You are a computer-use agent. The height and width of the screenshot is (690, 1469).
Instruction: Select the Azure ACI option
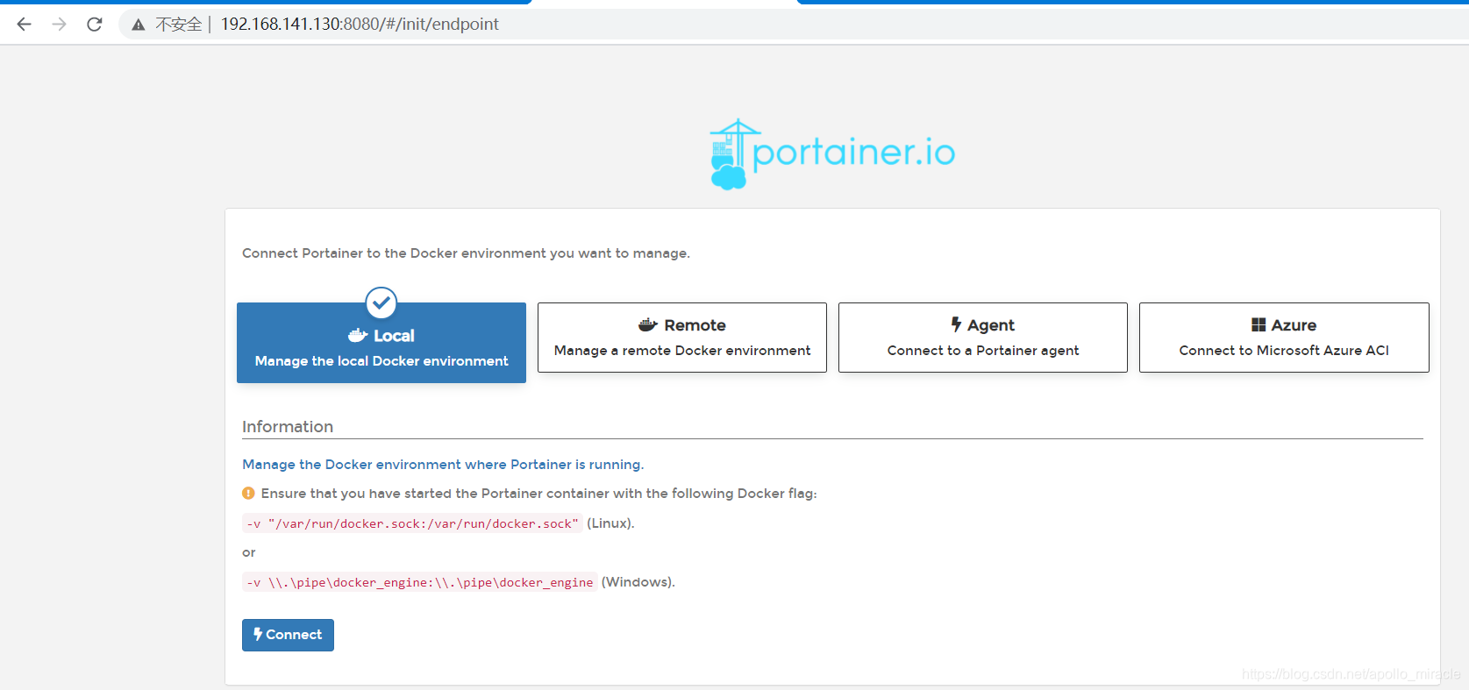1284,338
